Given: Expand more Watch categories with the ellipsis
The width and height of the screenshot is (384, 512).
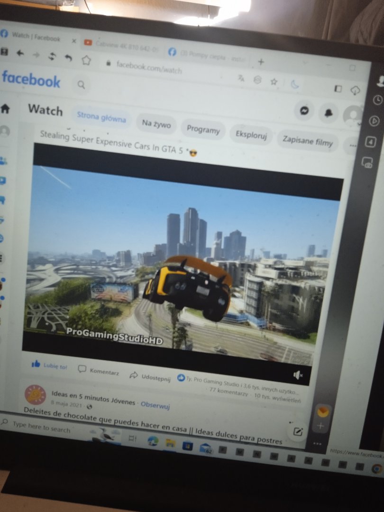Looking at the screenshot, I should [352, 146].
